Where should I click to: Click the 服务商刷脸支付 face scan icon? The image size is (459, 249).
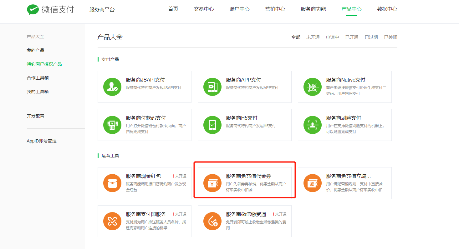point(313,125)
